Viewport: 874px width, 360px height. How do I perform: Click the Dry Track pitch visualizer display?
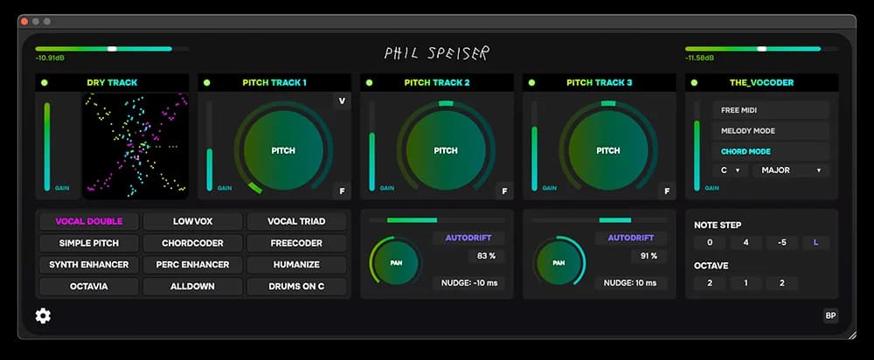pos(135,146)
